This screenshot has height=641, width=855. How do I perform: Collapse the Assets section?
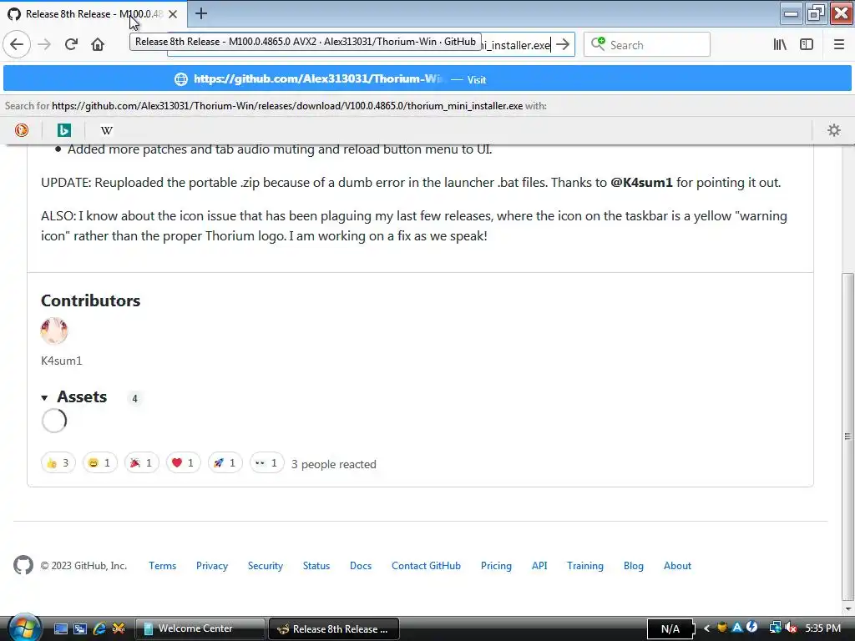(x=74, y=396)
